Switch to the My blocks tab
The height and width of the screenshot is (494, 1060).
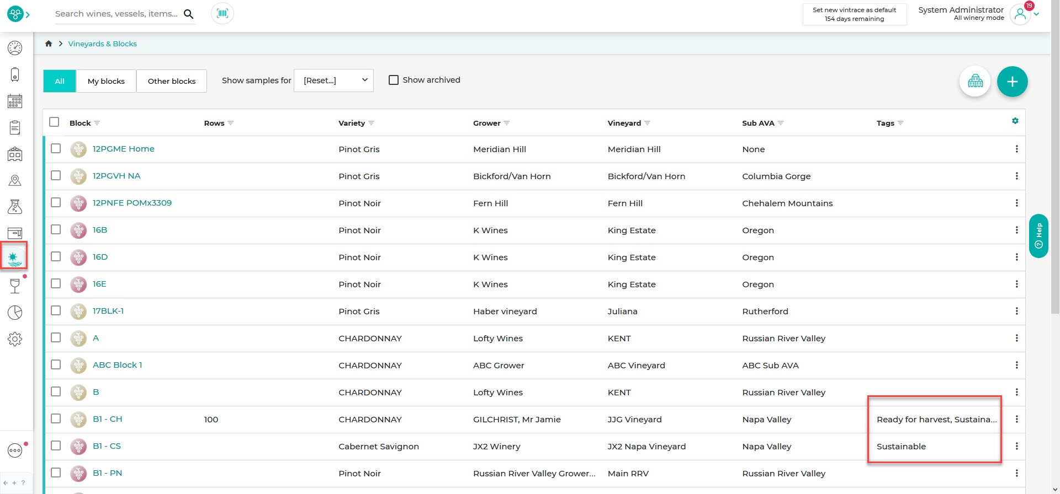click(x=106, y=81)
